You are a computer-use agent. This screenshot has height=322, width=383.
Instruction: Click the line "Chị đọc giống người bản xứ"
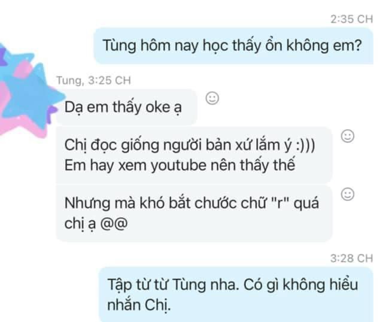click(190, 145)
